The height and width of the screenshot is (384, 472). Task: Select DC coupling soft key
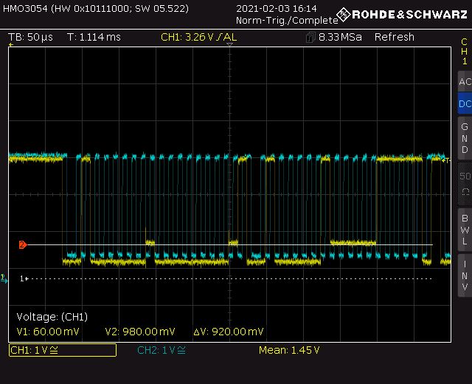pyautogui.click(x=465, y=103)
